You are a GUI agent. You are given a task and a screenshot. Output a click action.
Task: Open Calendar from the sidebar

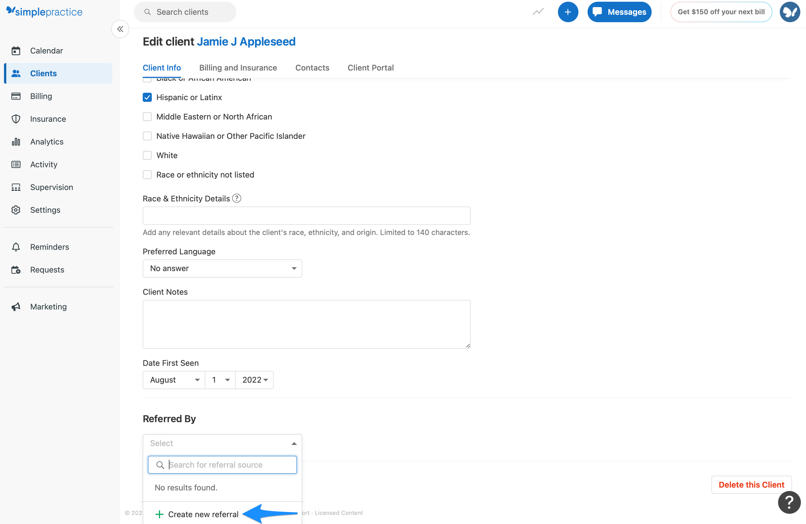pos(46,51)
